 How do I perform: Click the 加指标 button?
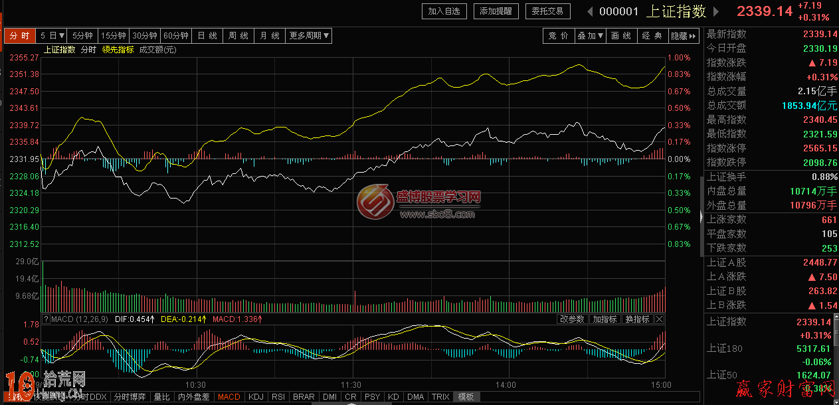tap(605, 319)
